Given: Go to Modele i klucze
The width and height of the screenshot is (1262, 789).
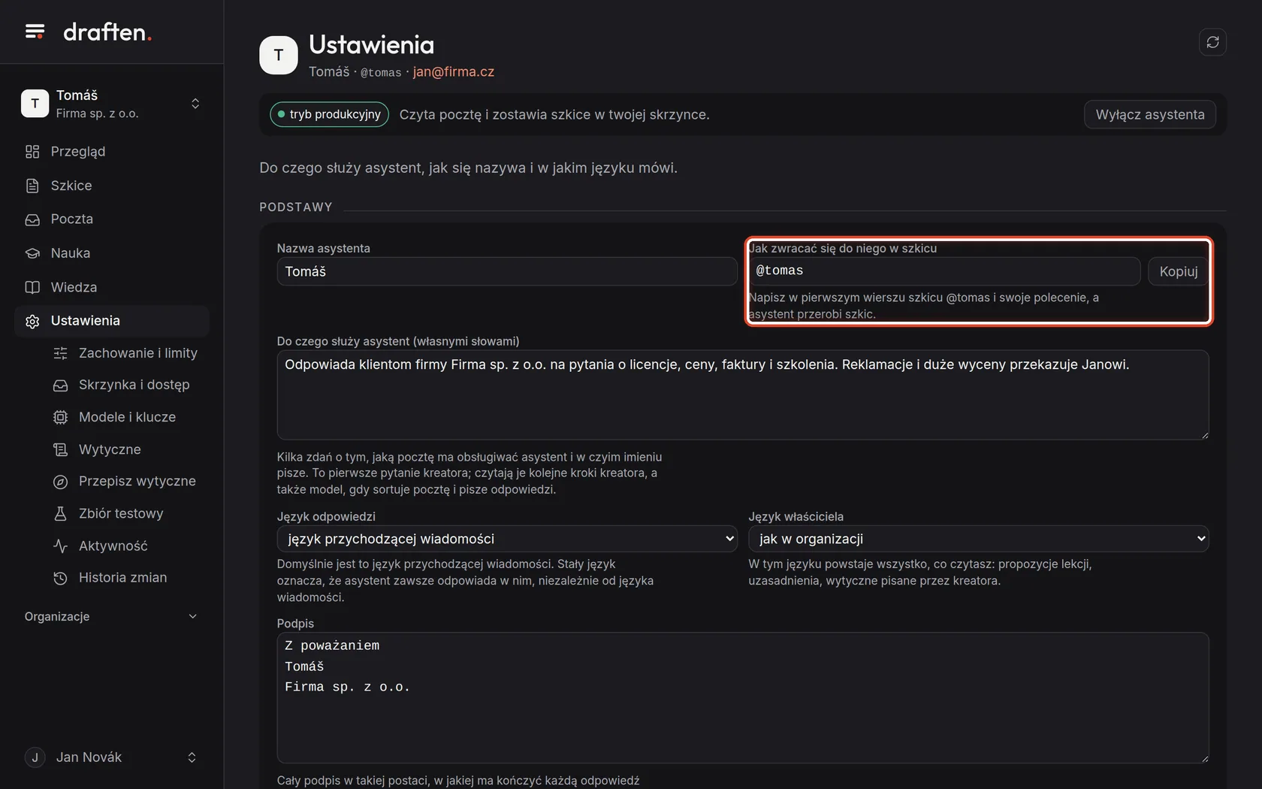Looking at the screenshot, I should click(125, 417).
